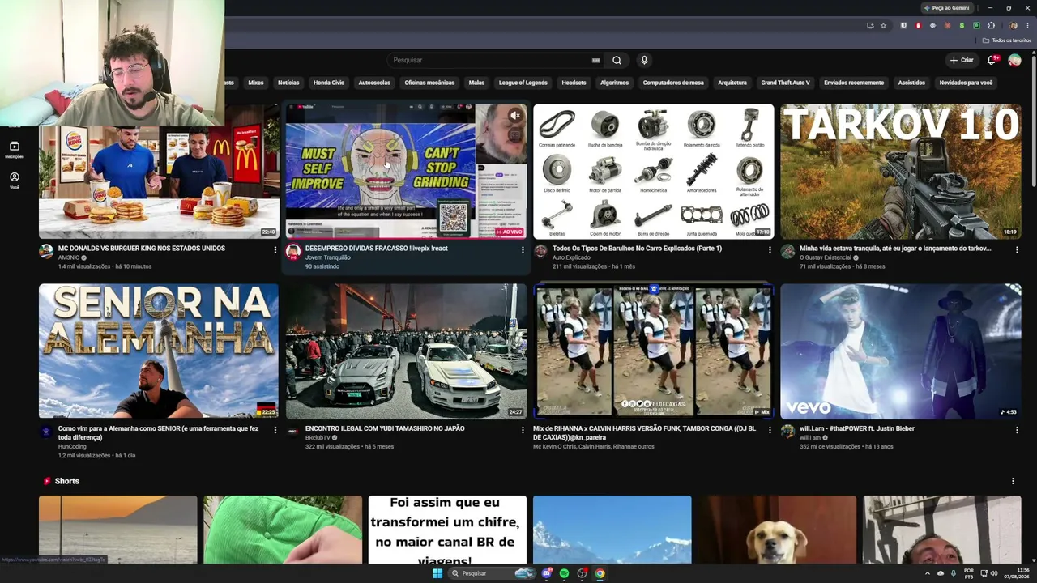Click the Peça ao Gemini button
Viewport: 1037px width, 583px height.
point(947,8)
